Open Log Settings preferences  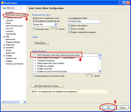tap(11, 34)
